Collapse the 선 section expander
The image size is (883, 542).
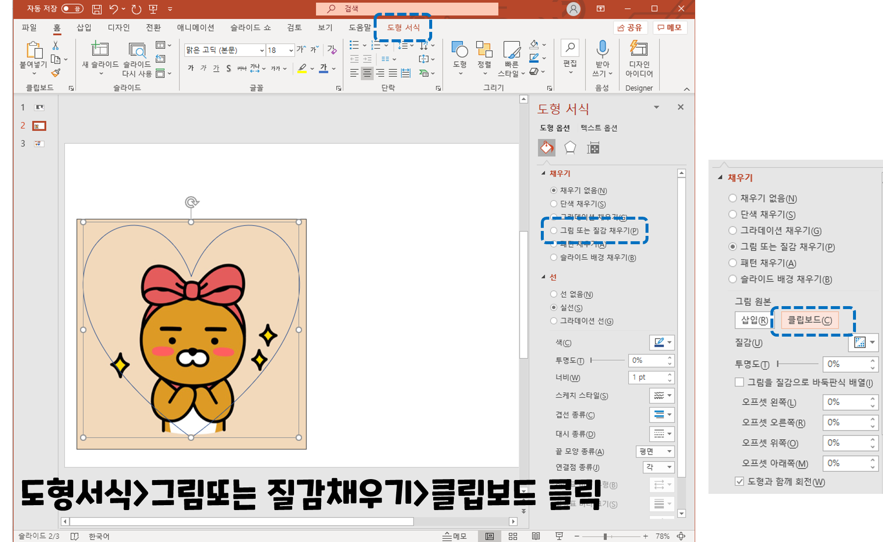click(543, 277)
